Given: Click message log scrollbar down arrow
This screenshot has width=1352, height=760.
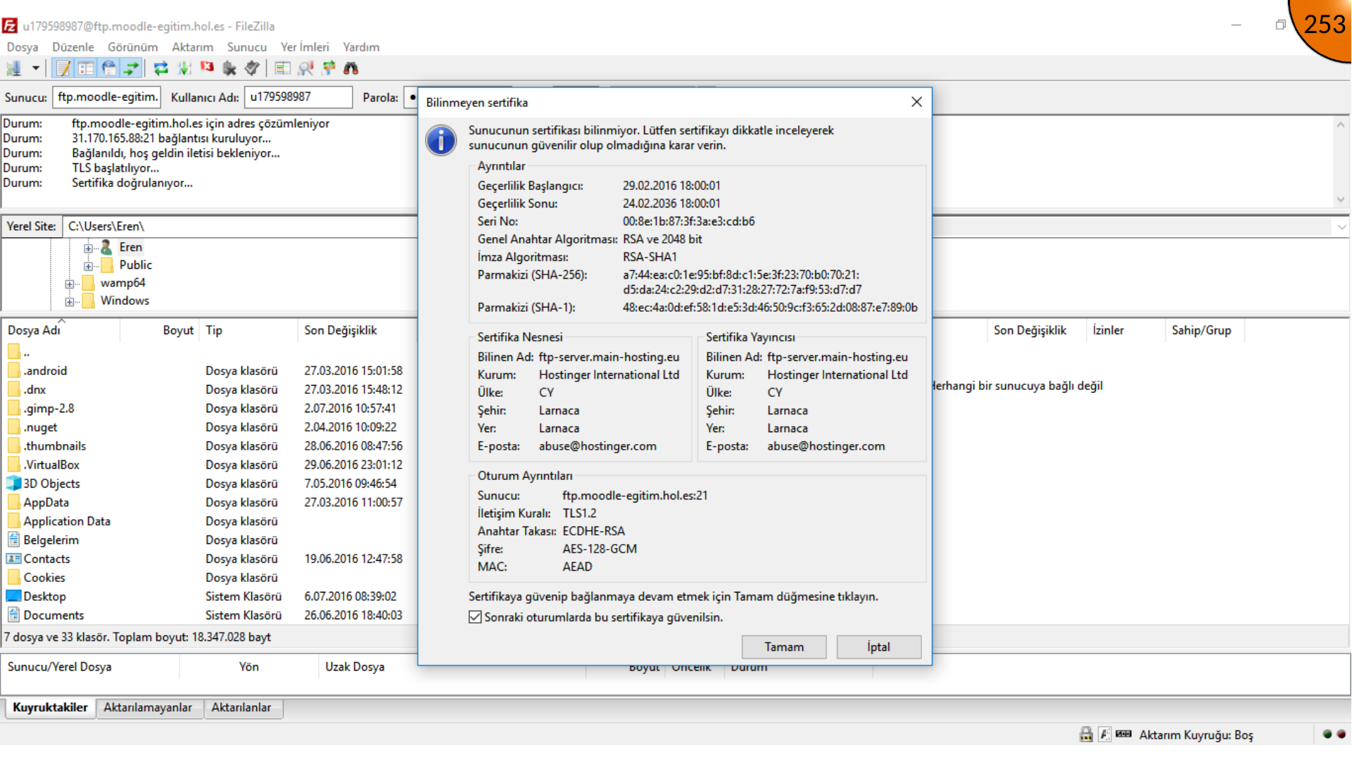Looking at the screenshot, I should point(1341,200).
